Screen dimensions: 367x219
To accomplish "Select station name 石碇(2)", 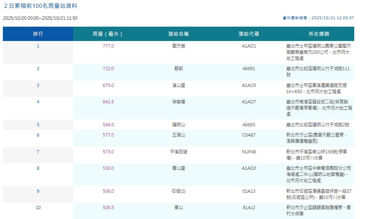I will tap(178, 191).
